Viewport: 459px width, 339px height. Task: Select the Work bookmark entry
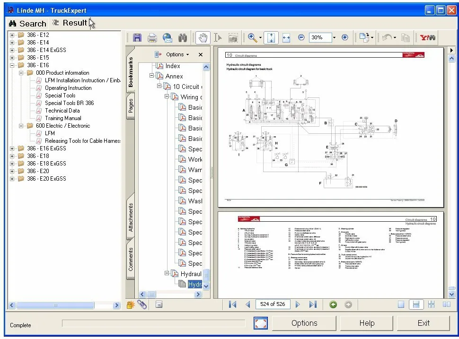coord(195,159)
